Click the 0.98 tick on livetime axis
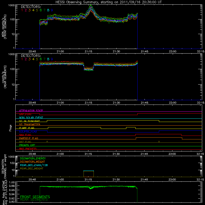This screenshot has width=205, height=205. (x=12, y=186)
